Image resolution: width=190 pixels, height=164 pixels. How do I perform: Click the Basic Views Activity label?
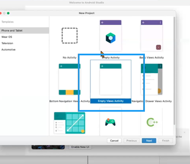152,58
